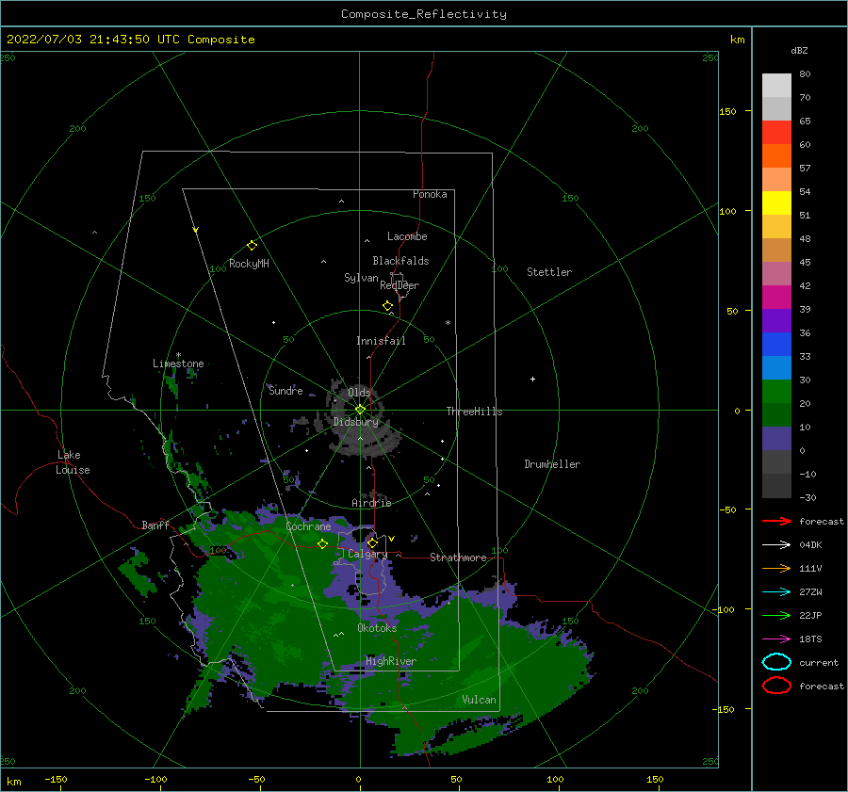Select the white plus marker north of Drumheller

[532, 379]
